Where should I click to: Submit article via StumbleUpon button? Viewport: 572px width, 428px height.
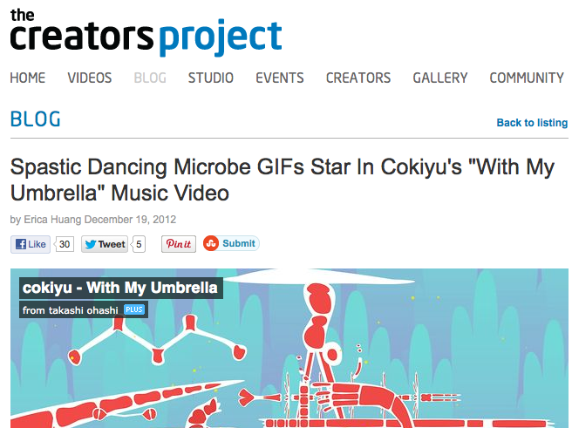point(231,243)
